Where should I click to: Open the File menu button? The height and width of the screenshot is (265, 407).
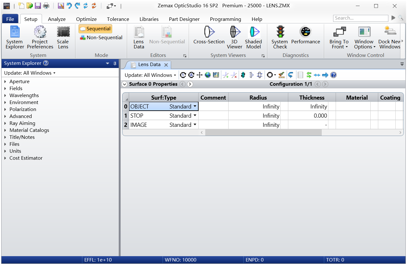coord(10,19)
